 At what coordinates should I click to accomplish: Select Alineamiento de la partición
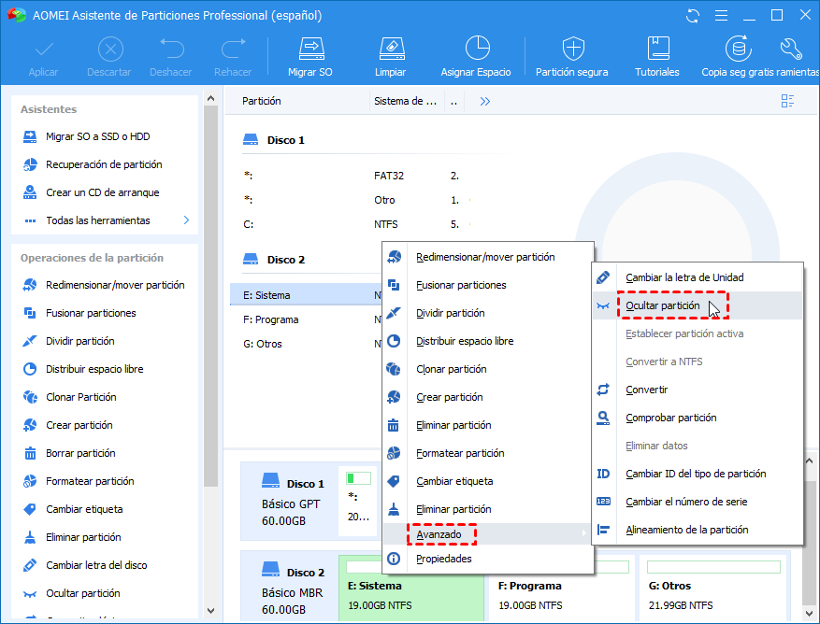pyautogui.click(x=698, y=530)
